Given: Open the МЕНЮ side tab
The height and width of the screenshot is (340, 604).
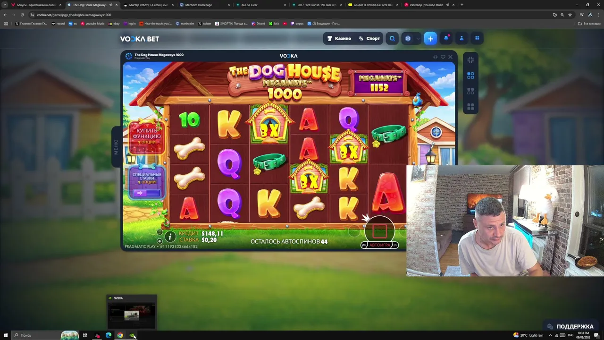Looking at the screenshot, I should pyautogui.click(x=116, y=147).
